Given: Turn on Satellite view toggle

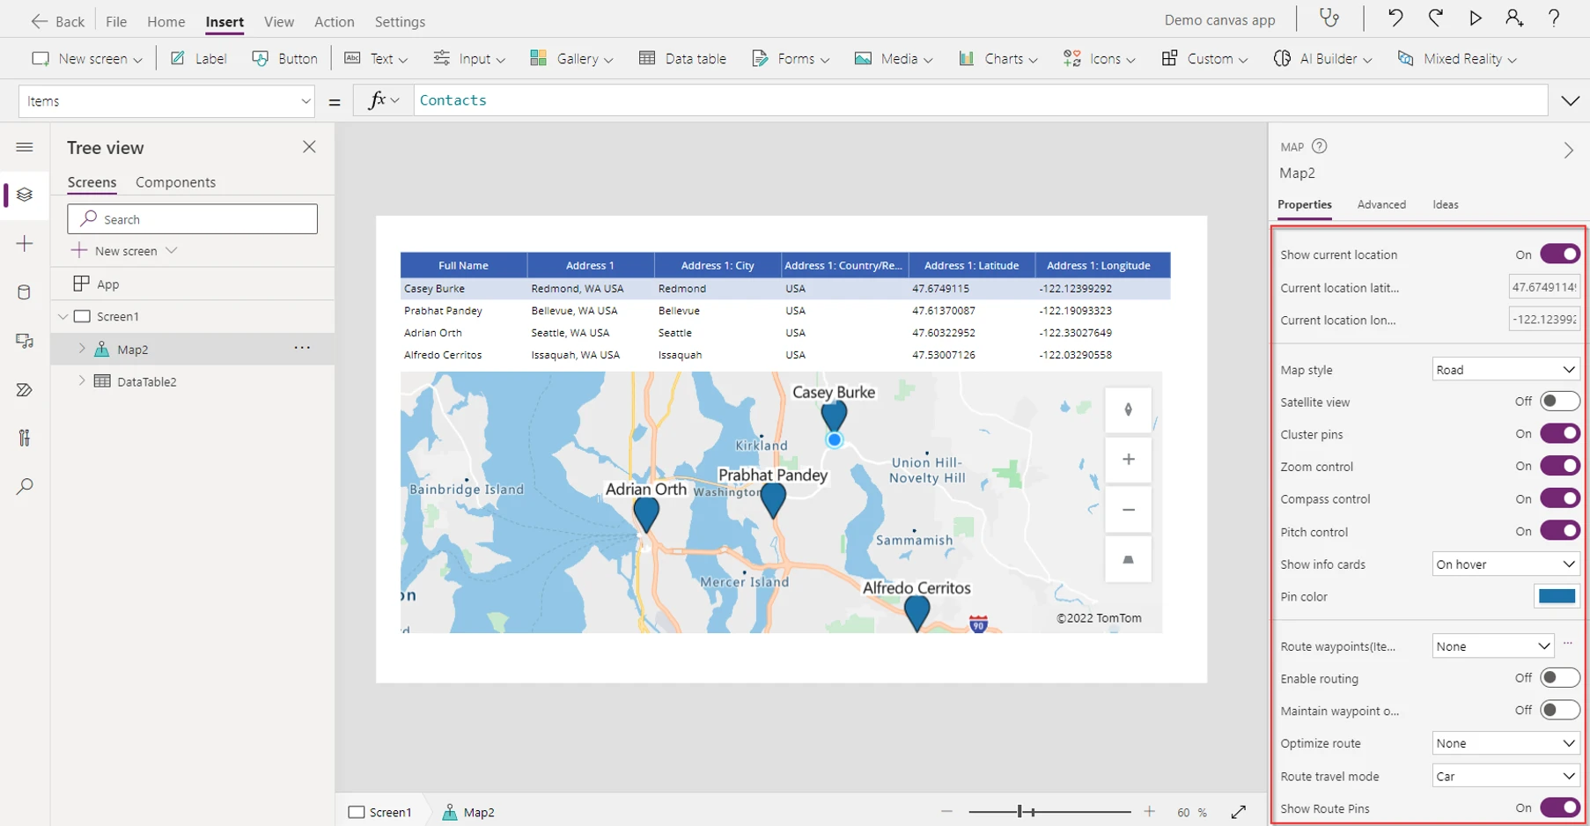Looking at the screenshot, I should [1559, 402].
